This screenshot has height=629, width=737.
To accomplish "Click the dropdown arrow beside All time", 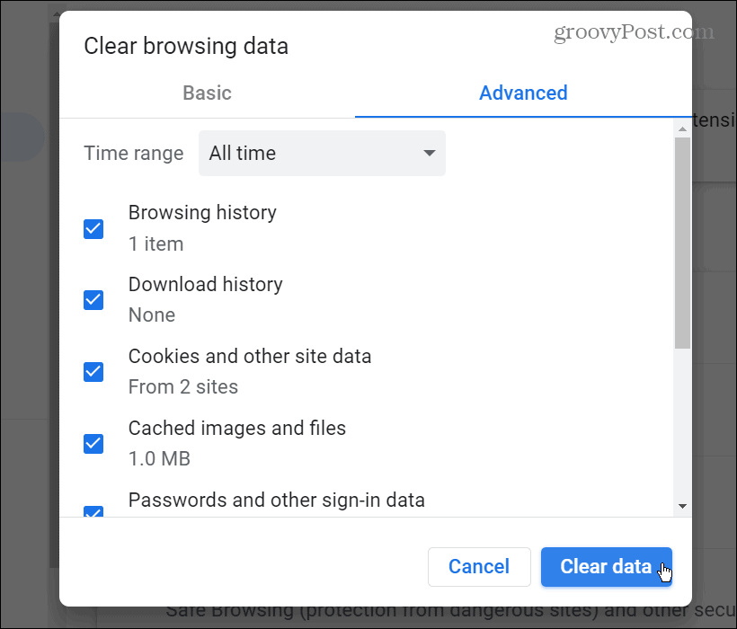I will click(x=429, y=153).
